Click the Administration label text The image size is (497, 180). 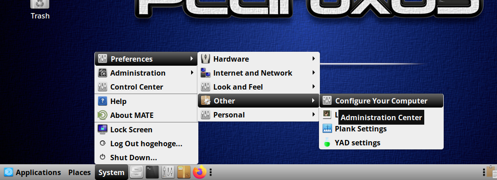138,73
